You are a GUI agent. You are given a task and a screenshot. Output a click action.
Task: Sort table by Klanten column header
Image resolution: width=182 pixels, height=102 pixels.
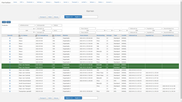point(65,36)
